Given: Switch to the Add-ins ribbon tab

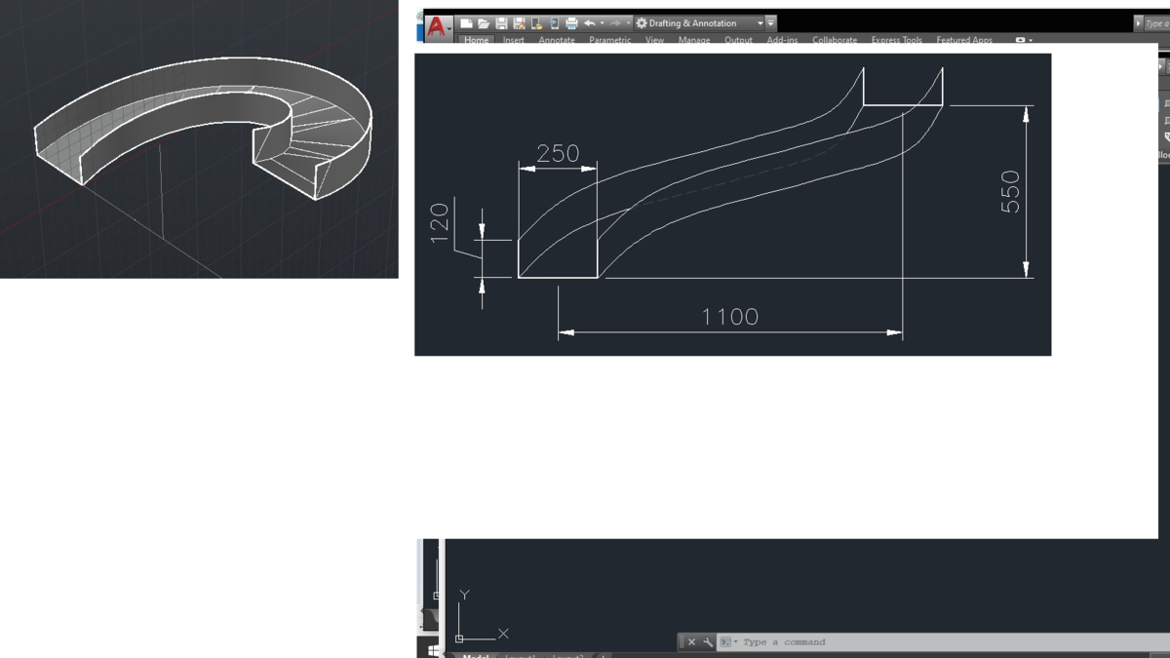Looking at the screenshot, I should [x=782, y=40].
